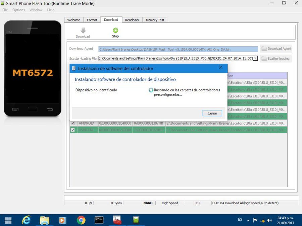Click 'Dispositivo no identificado' text
Image resolution: width=302 pixels, height=226 pixels.
[x=96, y=90]
